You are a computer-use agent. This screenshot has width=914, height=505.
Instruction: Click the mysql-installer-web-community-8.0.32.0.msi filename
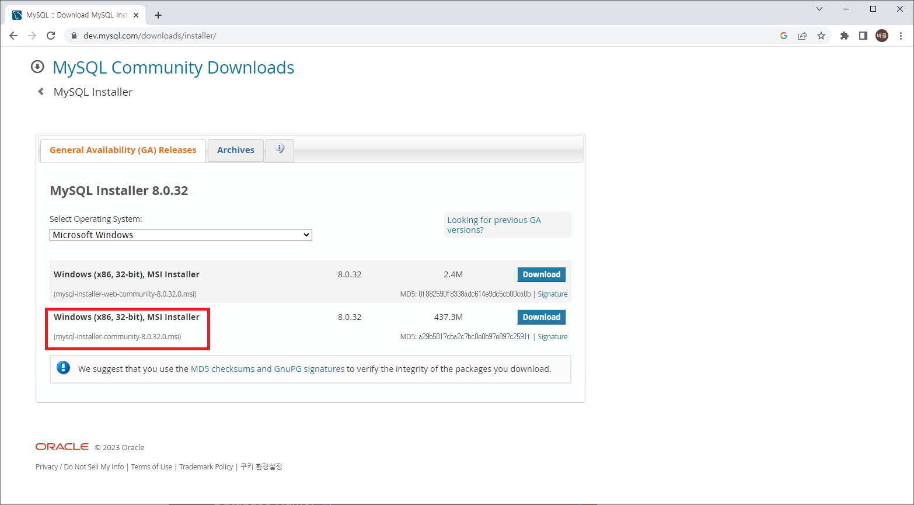pos(125,294)
